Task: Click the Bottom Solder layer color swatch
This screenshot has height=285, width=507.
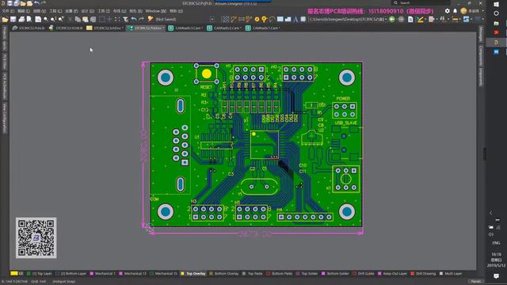Action: [x=323, y=274]
